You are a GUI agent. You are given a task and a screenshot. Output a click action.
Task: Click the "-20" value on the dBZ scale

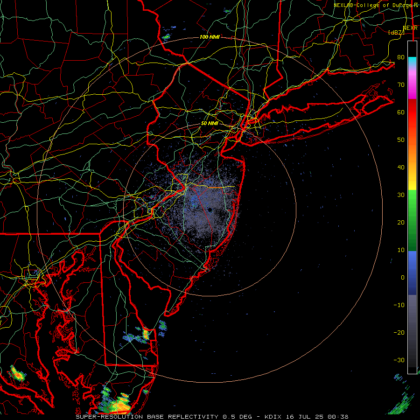click(x=399, y=333)
